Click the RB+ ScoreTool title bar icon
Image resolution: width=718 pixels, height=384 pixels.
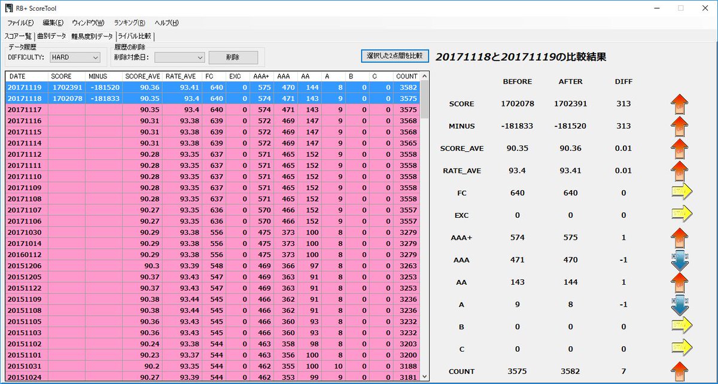[9, 8]
